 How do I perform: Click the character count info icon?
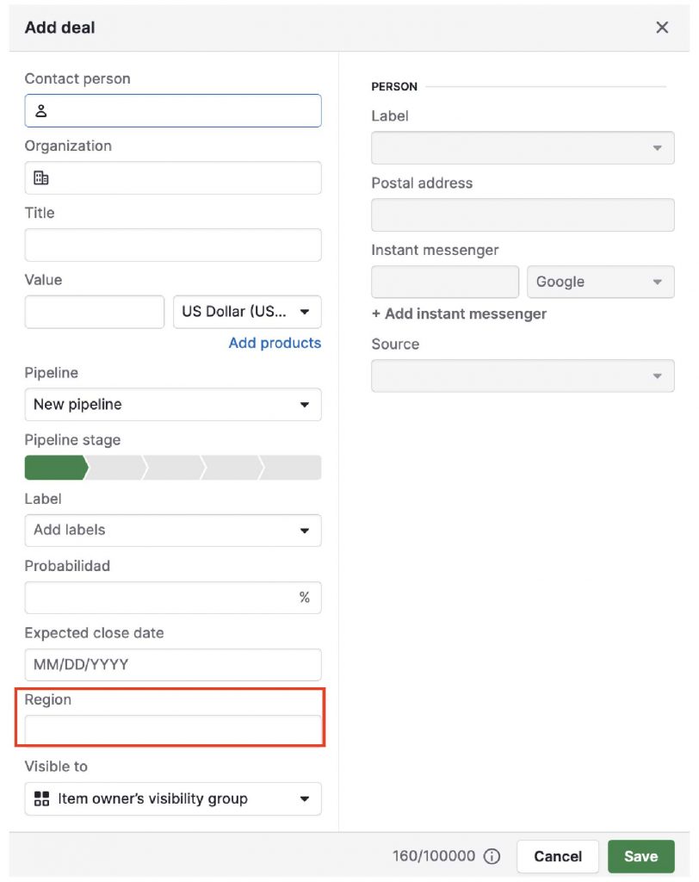click(x=491, y=856)
